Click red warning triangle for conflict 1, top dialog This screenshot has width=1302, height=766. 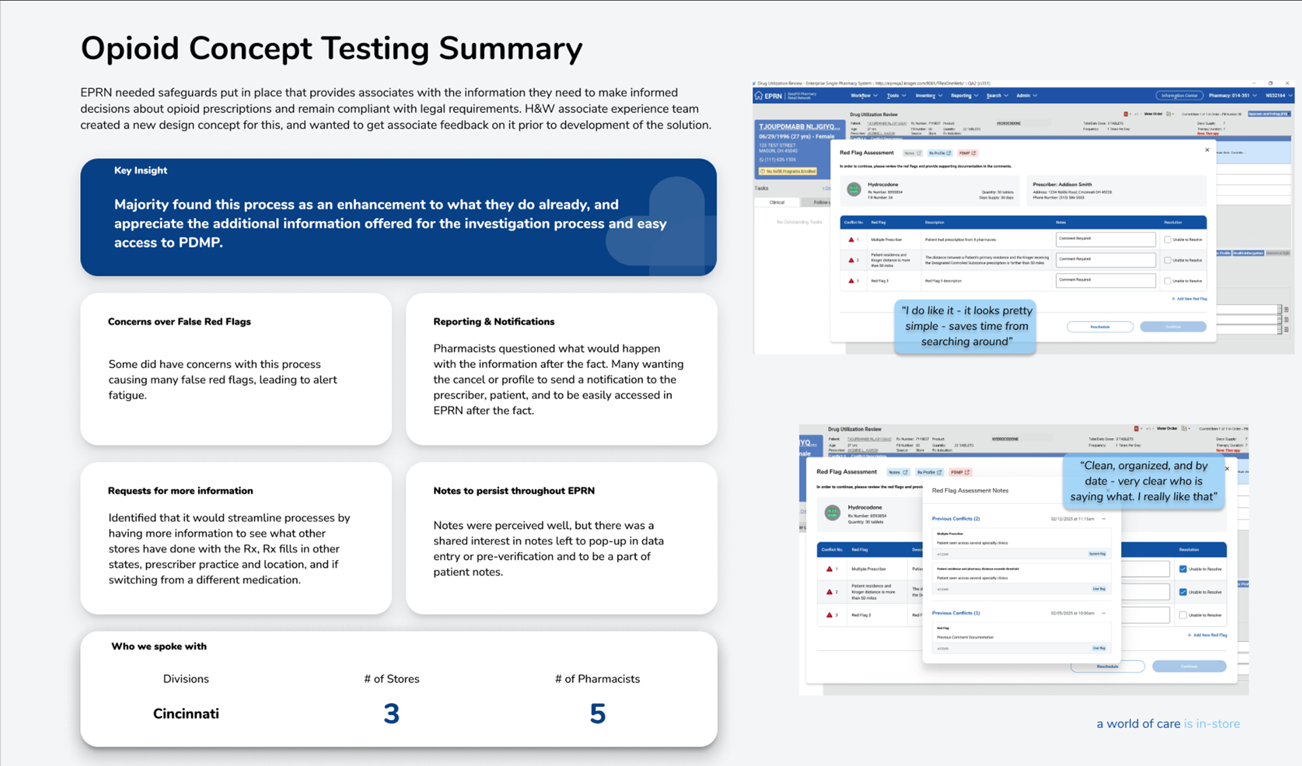[x=851, y=240]
